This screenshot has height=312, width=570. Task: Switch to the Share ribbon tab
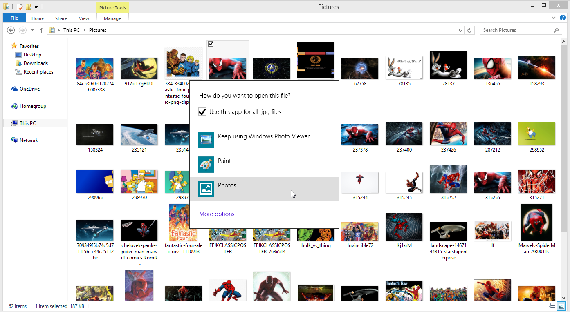[61, 18]
